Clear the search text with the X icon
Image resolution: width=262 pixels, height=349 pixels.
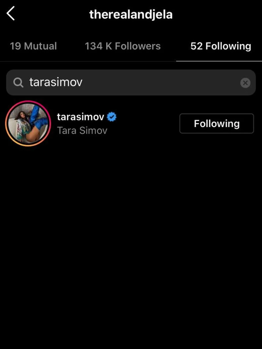click(245, 83)
